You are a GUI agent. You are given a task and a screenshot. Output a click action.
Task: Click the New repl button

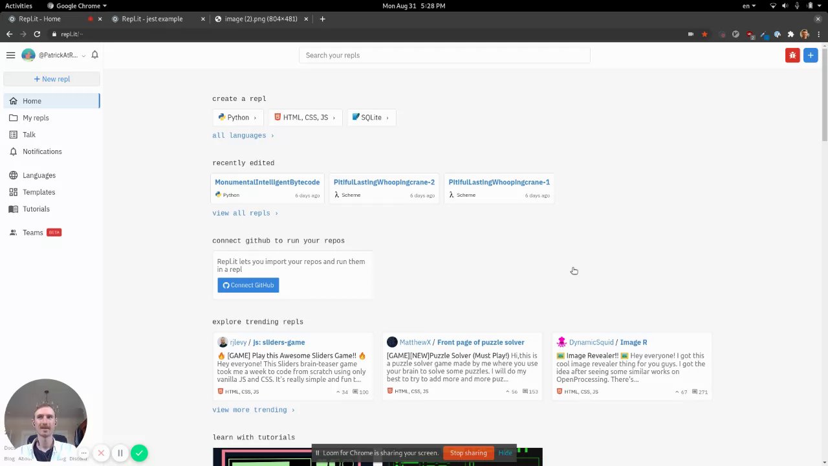pyautogui.click(x=52, y=79)
